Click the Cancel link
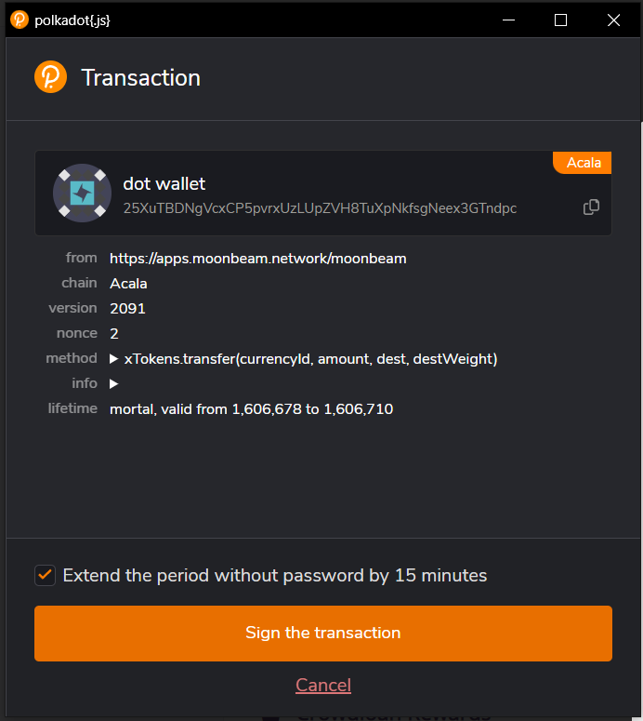 (x=322, y=686)
